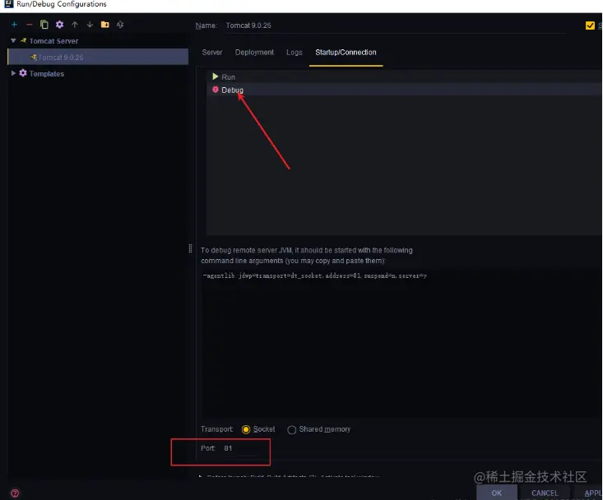
Task: Edit the Name field Tomcat 9.0.26
Action: (x=396, y=25)
